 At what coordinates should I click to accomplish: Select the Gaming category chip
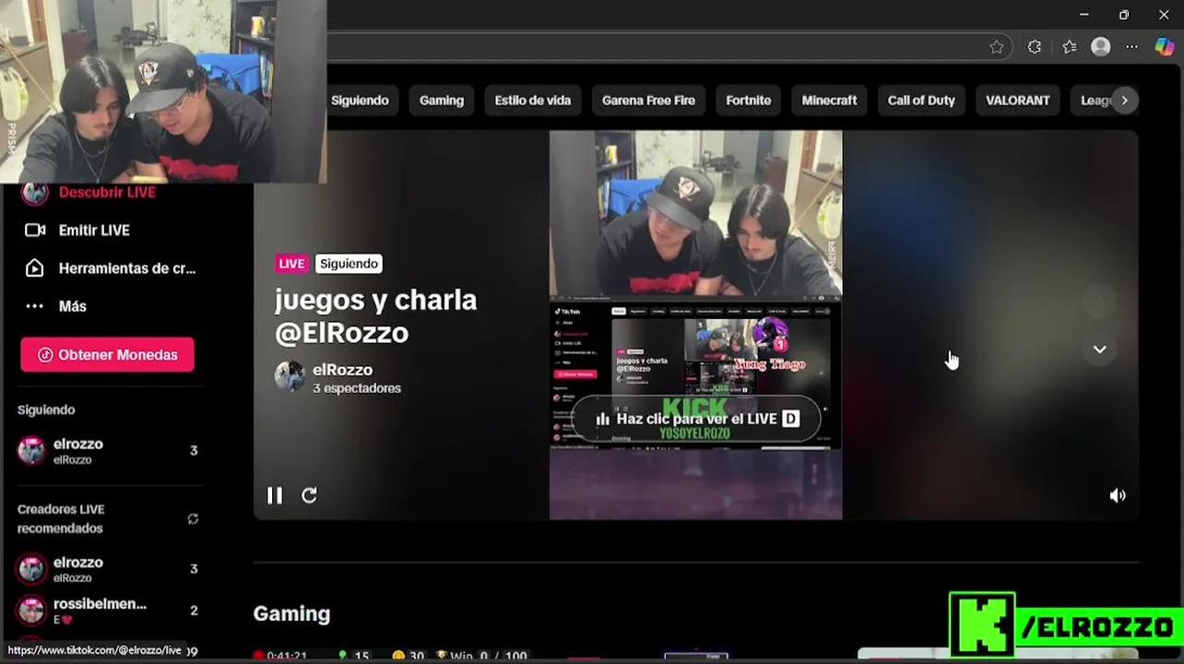(x=442, y=101)
